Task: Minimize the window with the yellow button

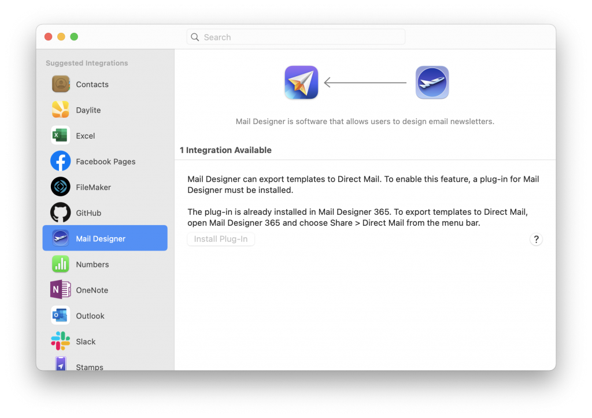Action: pos(61,36)
